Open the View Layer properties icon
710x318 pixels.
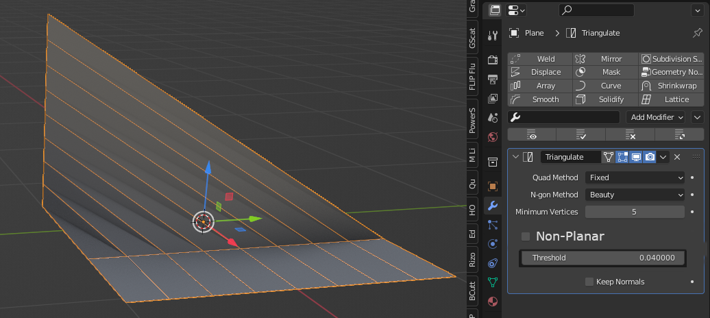click(493, 98)
